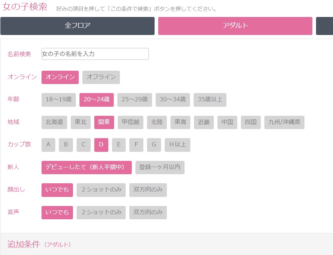Enable the 登録一ヶ月以内 newcomer filter
The width and height of the screenshot is (333, 255).
(160, 167)
